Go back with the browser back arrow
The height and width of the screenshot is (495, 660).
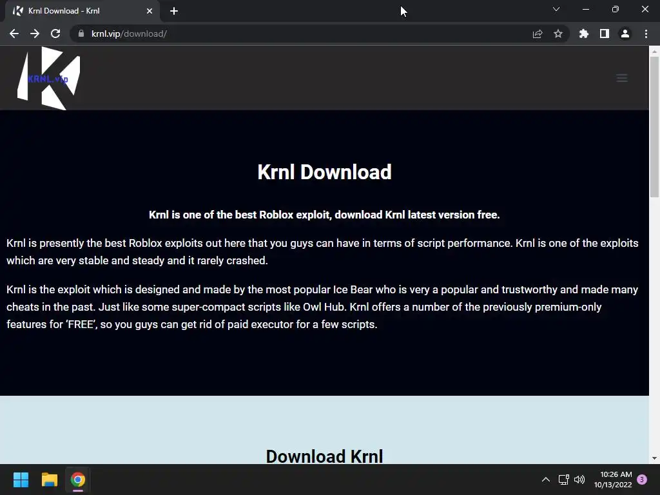14,34
